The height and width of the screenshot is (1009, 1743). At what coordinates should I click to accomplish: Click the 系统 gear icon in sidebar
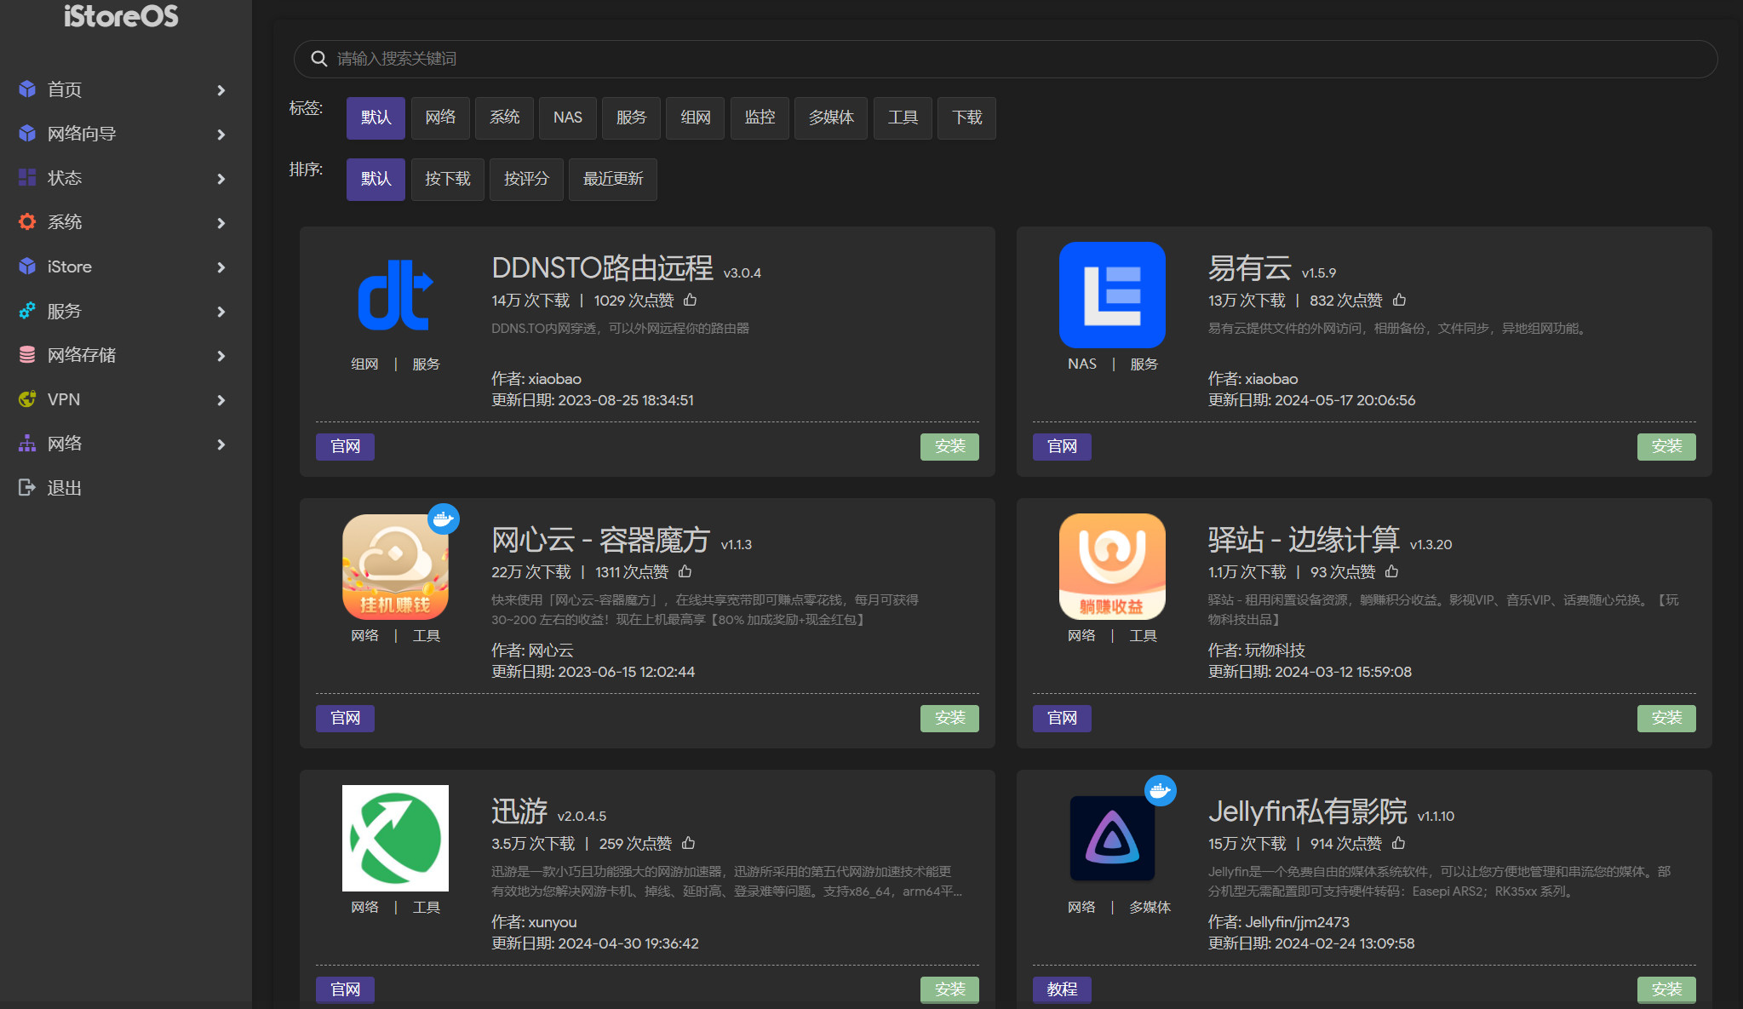point(27,221)
